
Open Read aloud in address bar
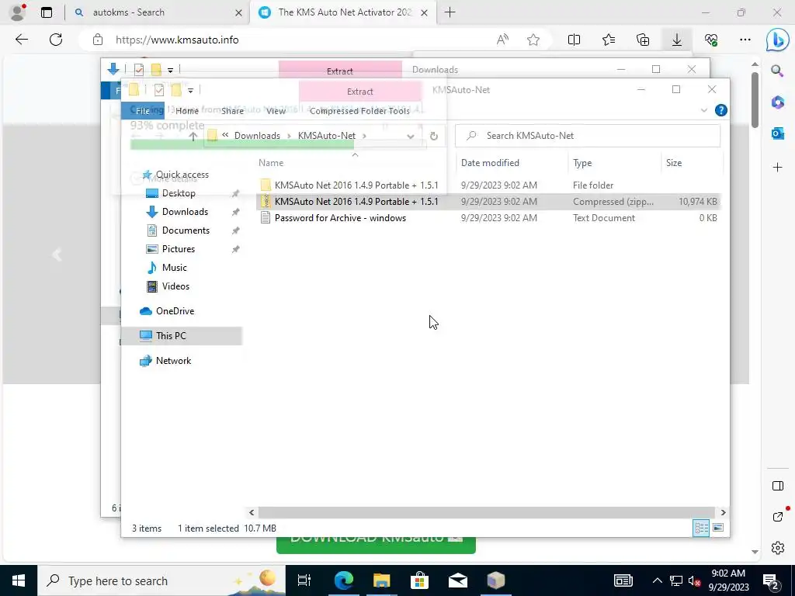[x=502, y=40]
